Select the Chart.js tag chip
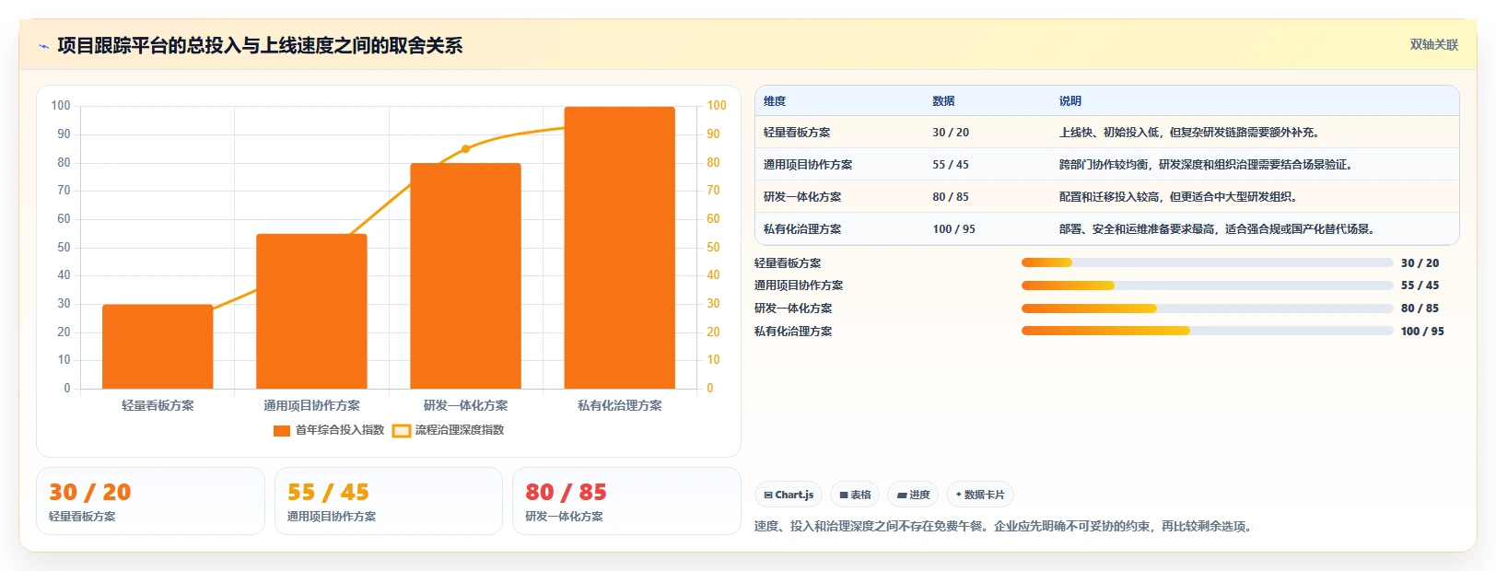Viewport: 1496px width, 571px height. [x=789, y=495]
